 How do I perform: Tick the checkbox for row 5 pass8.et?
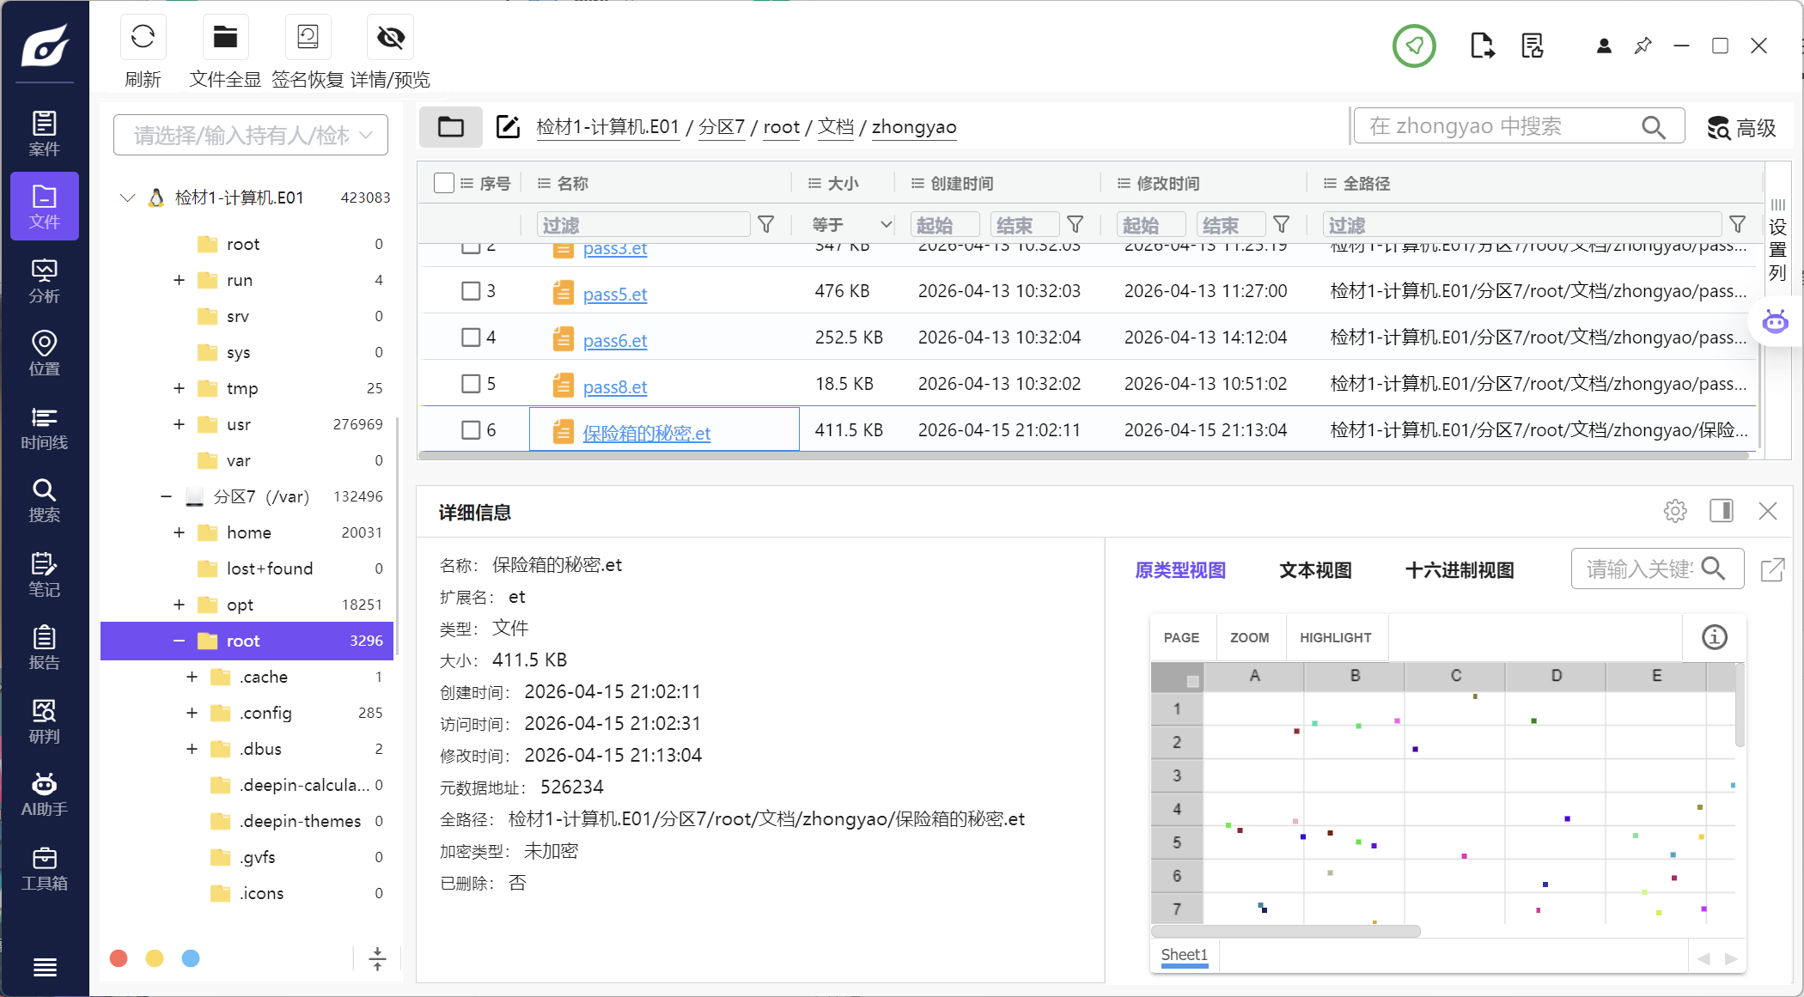click(471, 384)
